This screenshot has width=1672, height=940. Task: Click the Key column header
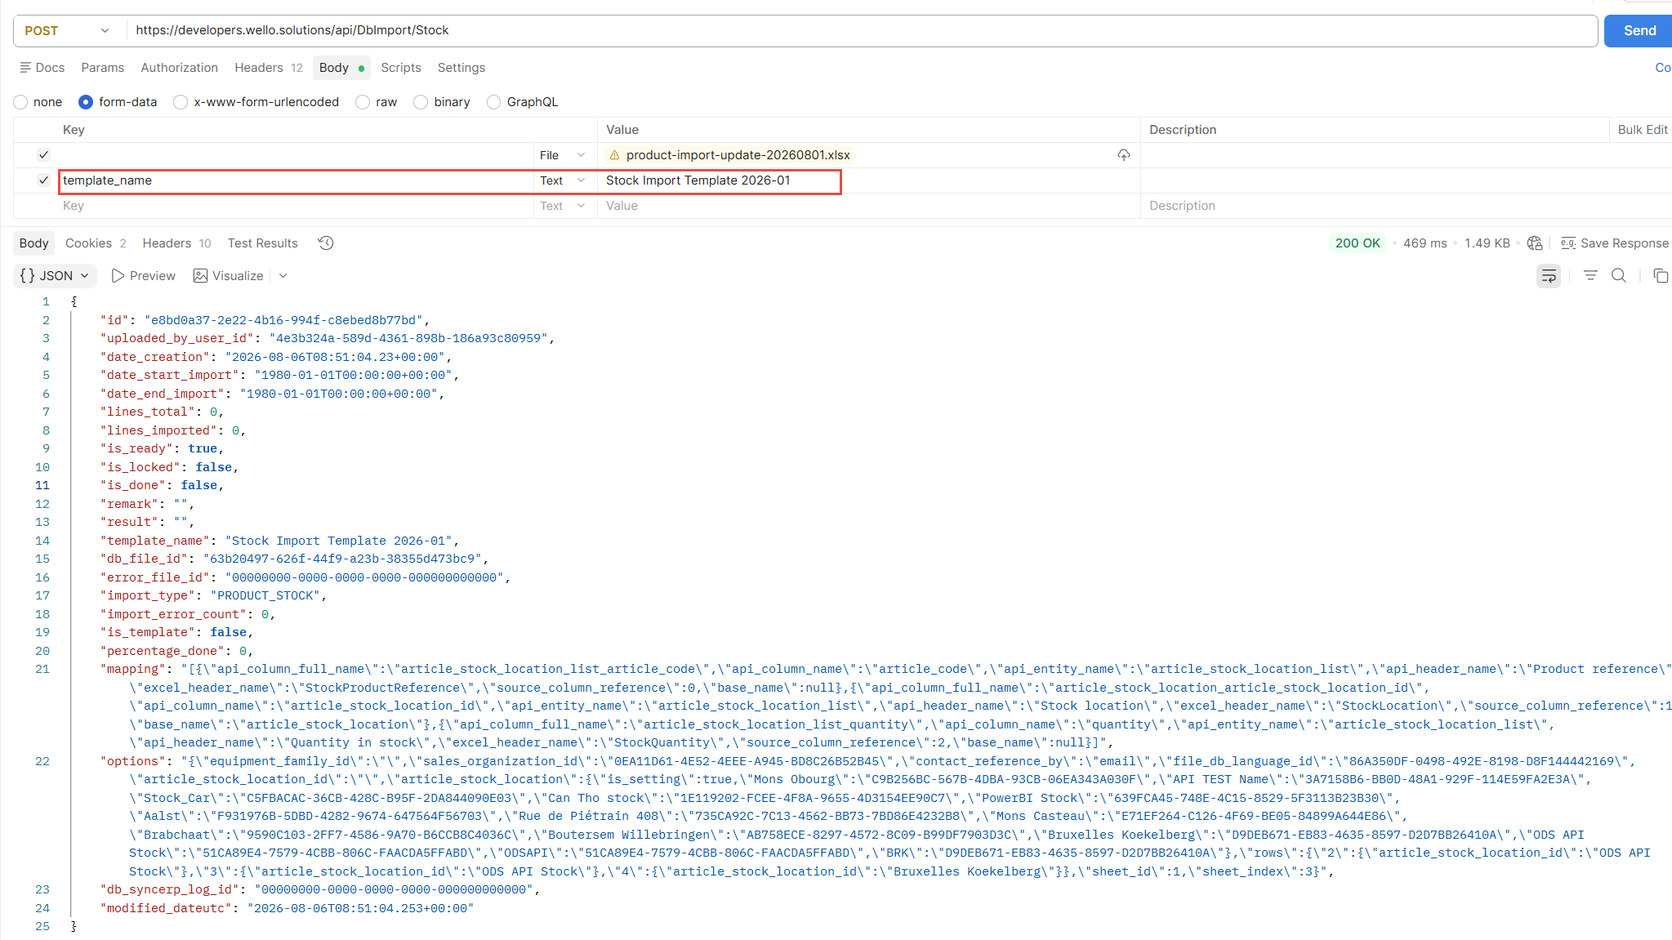pyautogui.click(x=74, y=130)
